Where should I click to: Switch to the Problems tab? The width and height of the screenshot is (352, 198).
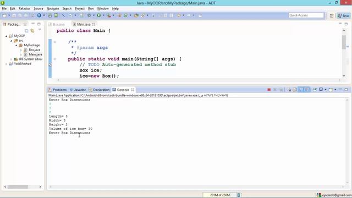57,90
